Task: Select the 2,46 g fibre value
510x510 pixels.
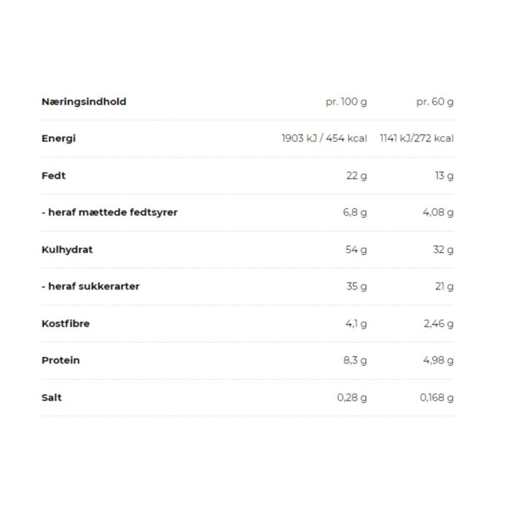Action: (x=439, y=323)
